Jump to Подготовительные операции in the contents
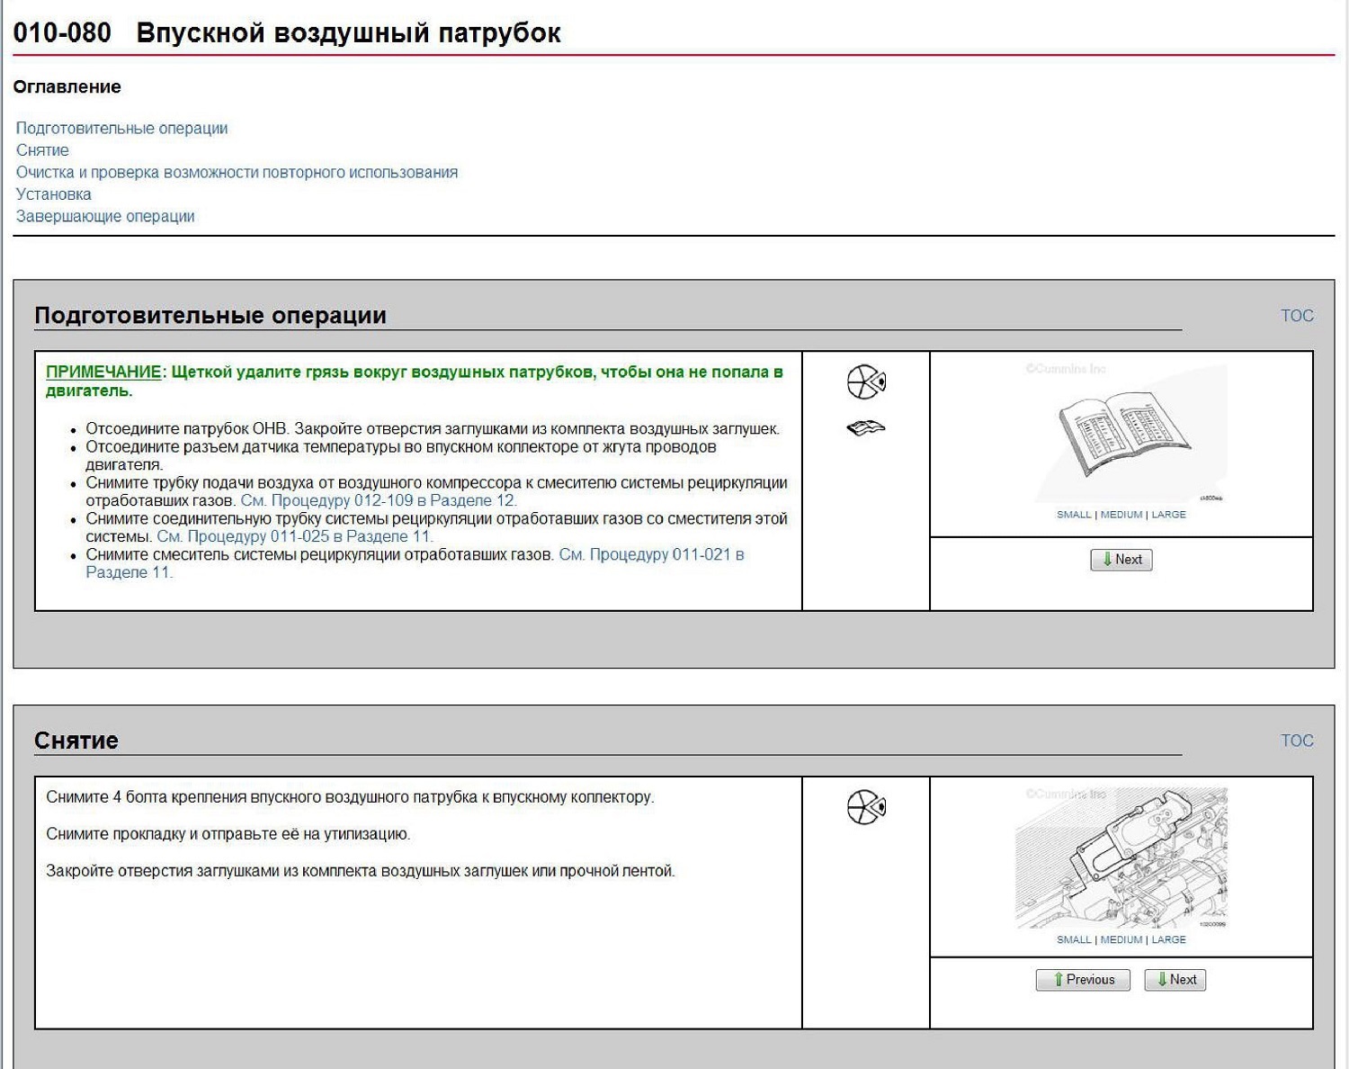Image resolution: width=1349 pixels, height=1069 pixels. 121,129
